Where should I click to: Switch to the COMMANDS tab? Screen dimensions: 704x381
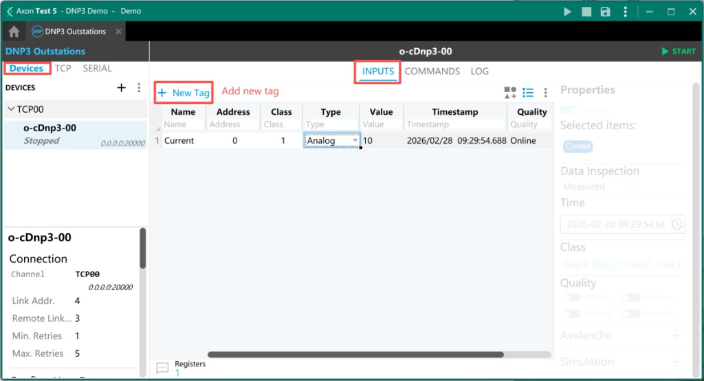click(x=432, y=72)
